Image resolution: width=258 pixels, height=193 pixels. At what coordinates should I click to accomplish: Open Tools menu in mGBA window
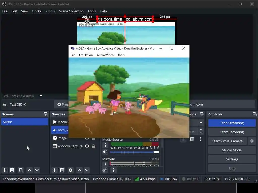(x=121, y=55)
